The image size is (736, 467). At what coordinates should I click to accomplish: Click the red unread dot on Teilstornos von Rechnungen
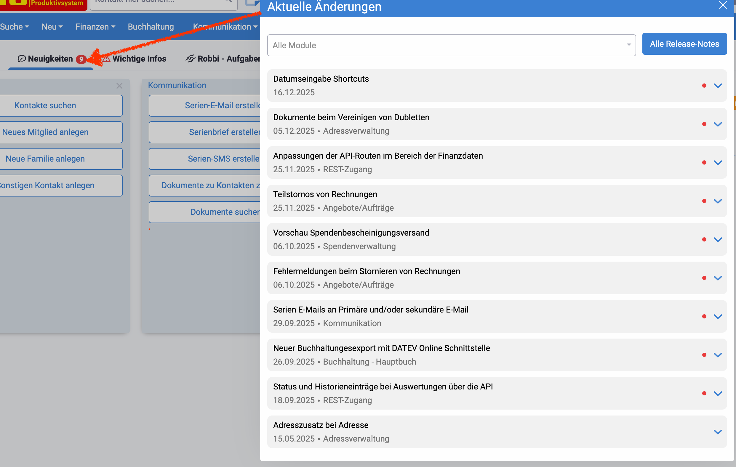coord(704,201)
